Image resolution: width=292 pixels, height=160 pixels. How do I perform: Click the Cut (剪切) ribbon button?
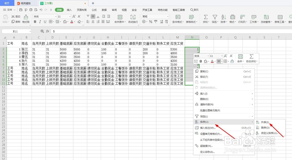click(16, 17)
